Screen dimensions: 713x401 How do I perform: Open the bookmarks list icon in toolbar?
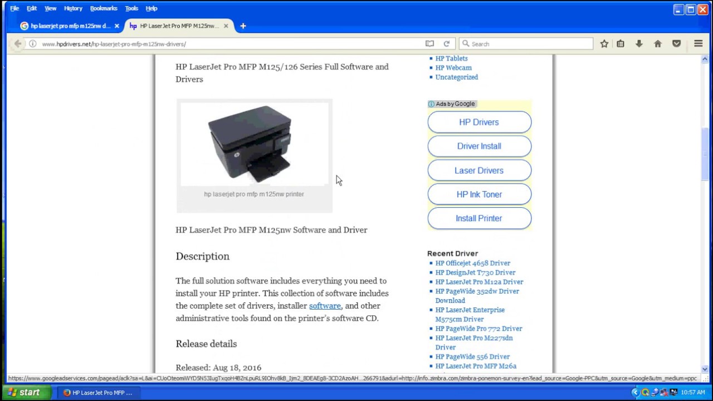coord(621,43)
